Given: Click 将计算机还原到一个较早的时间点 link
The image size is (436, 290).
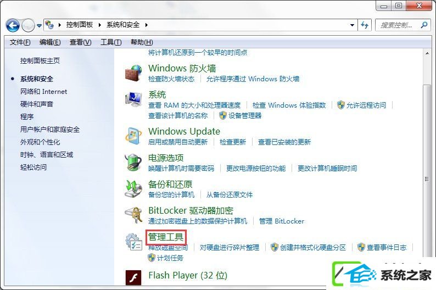Looking at the screenshot, I should click(198, 53).
